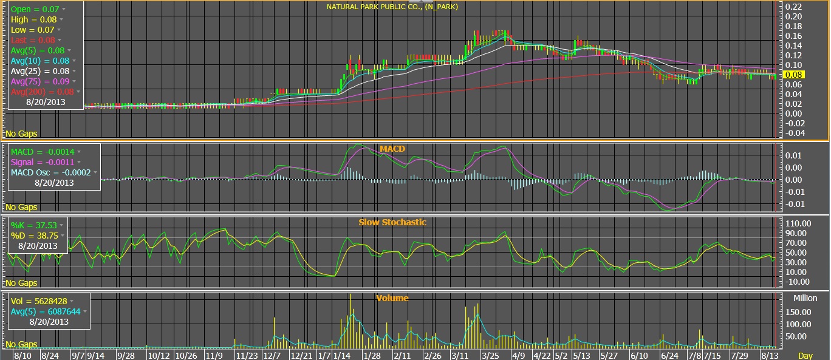Viewport: 831px width, 360px height.
Task: Click the 12/21 date axis label
Action: (x=302, y=355)
